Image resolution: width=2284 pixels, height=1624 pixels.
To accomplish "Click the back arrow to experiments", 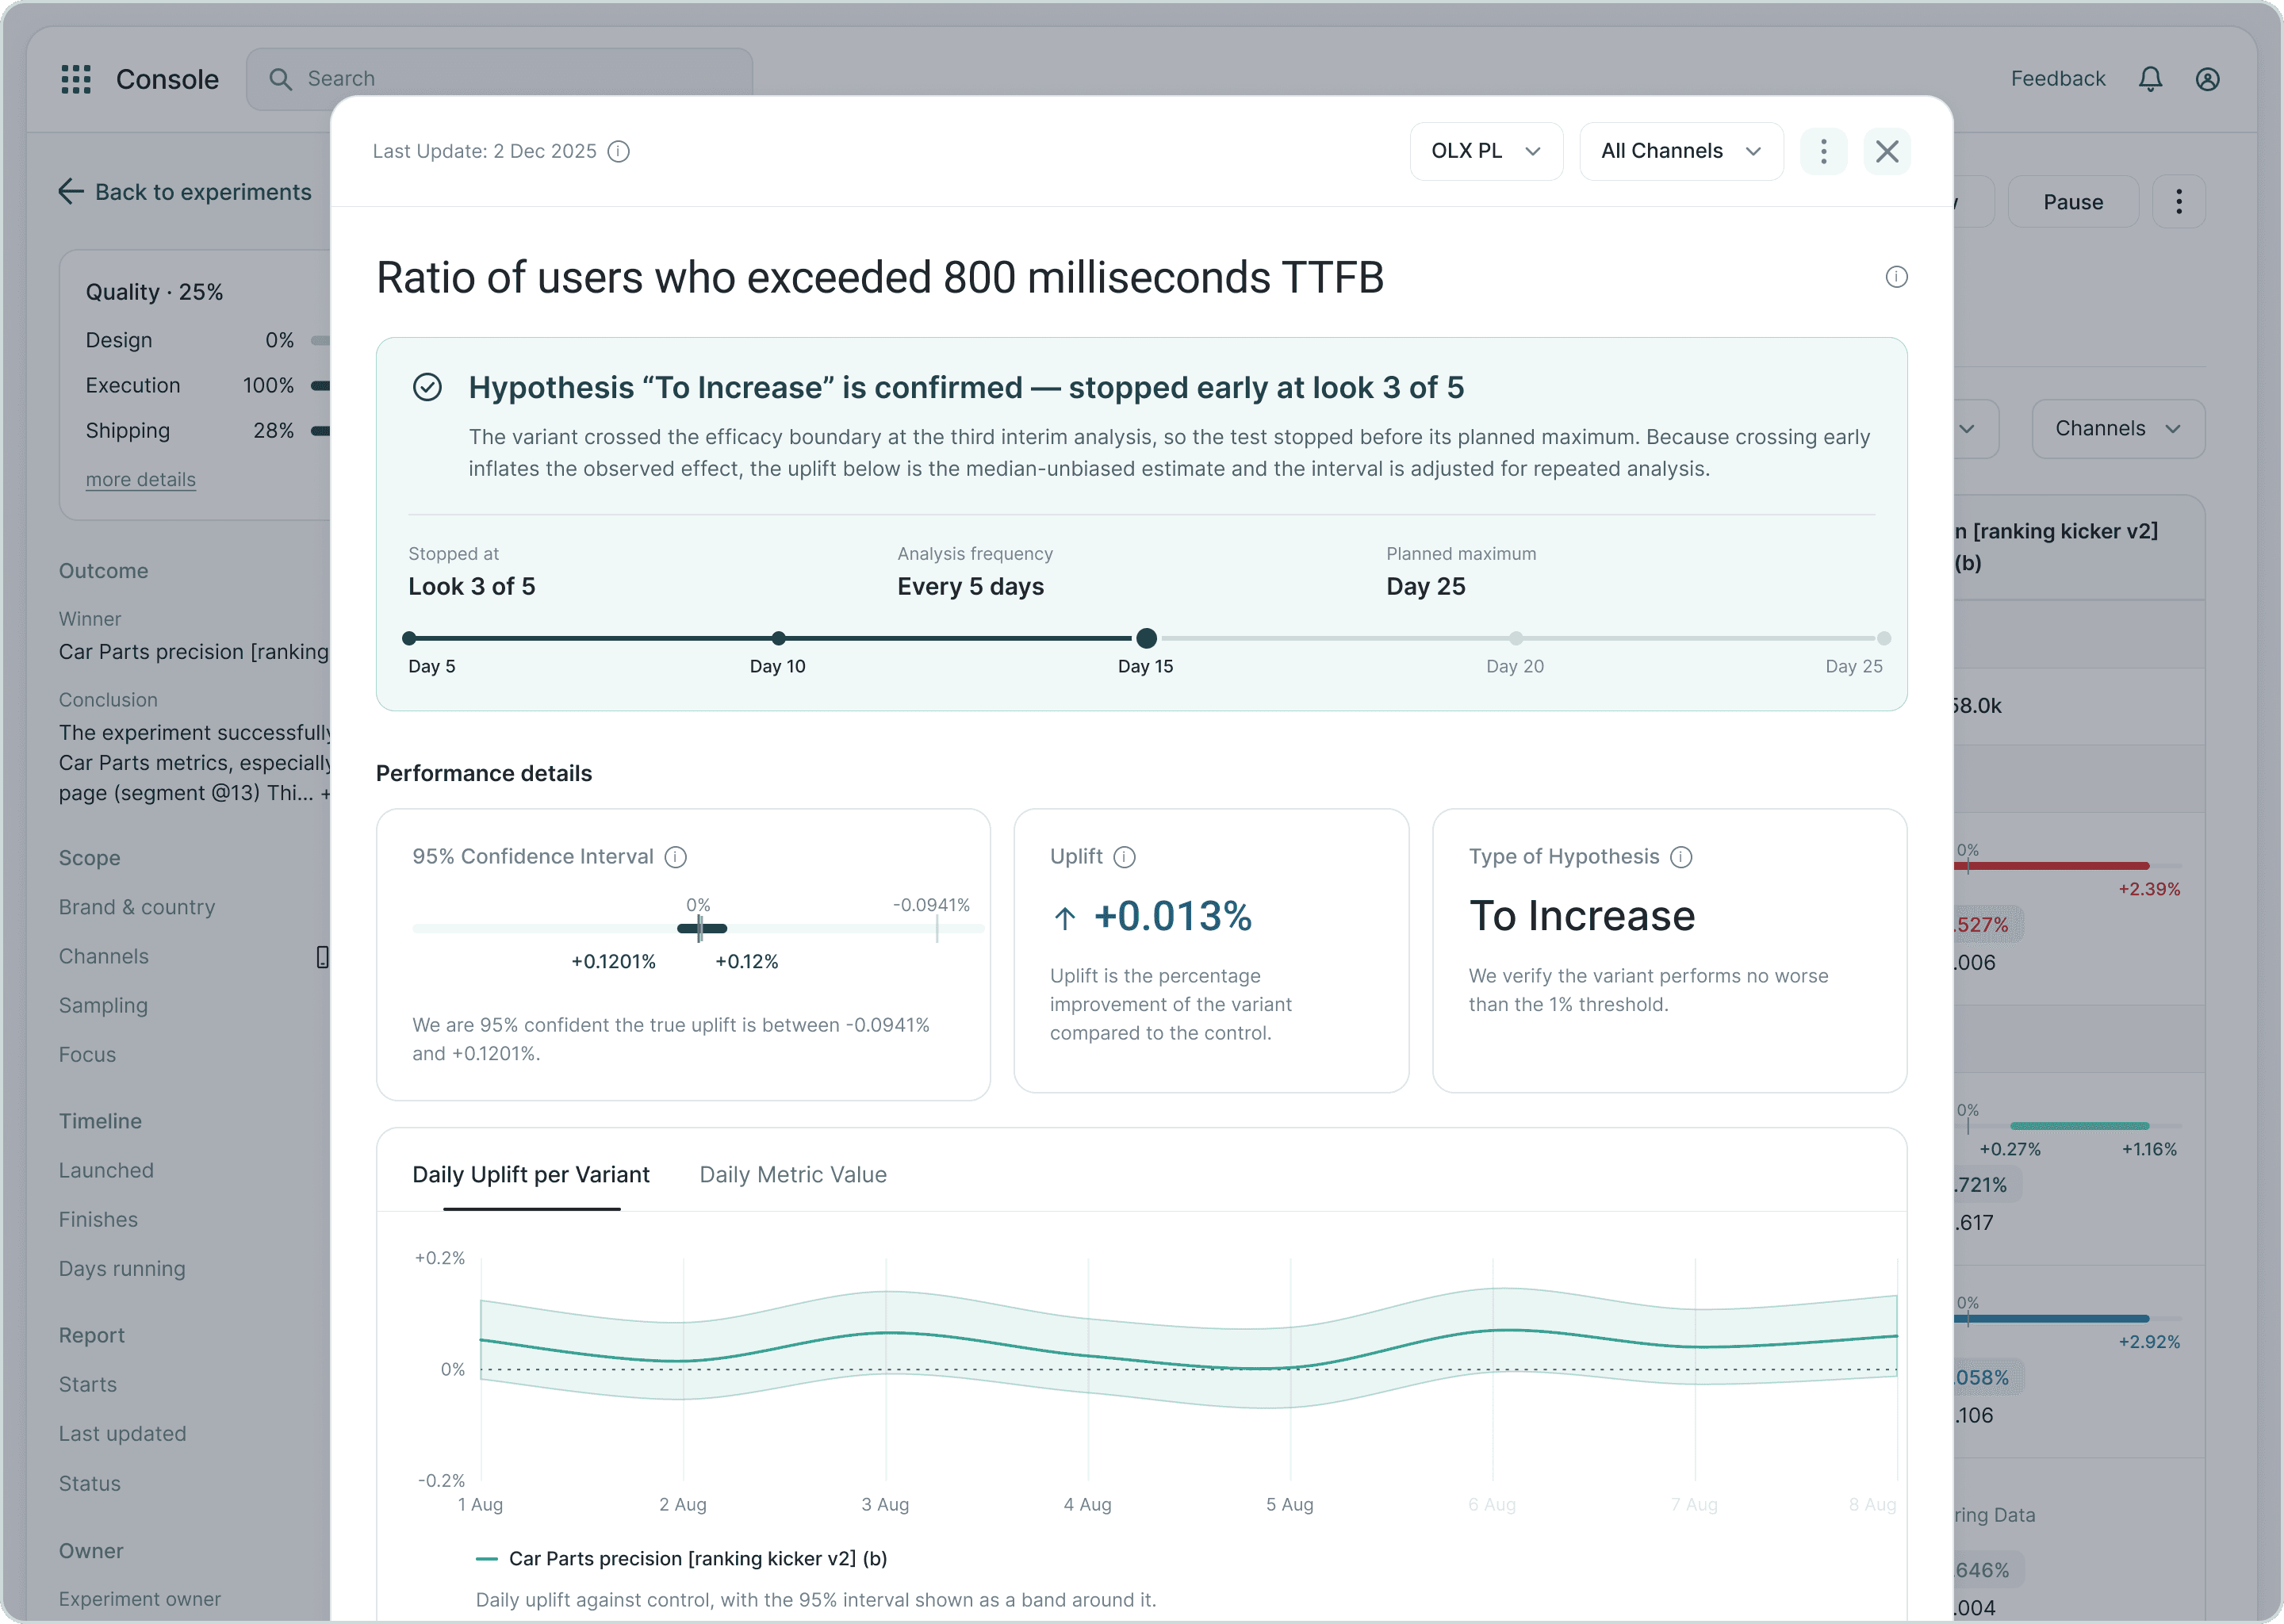I will point(71,191).
